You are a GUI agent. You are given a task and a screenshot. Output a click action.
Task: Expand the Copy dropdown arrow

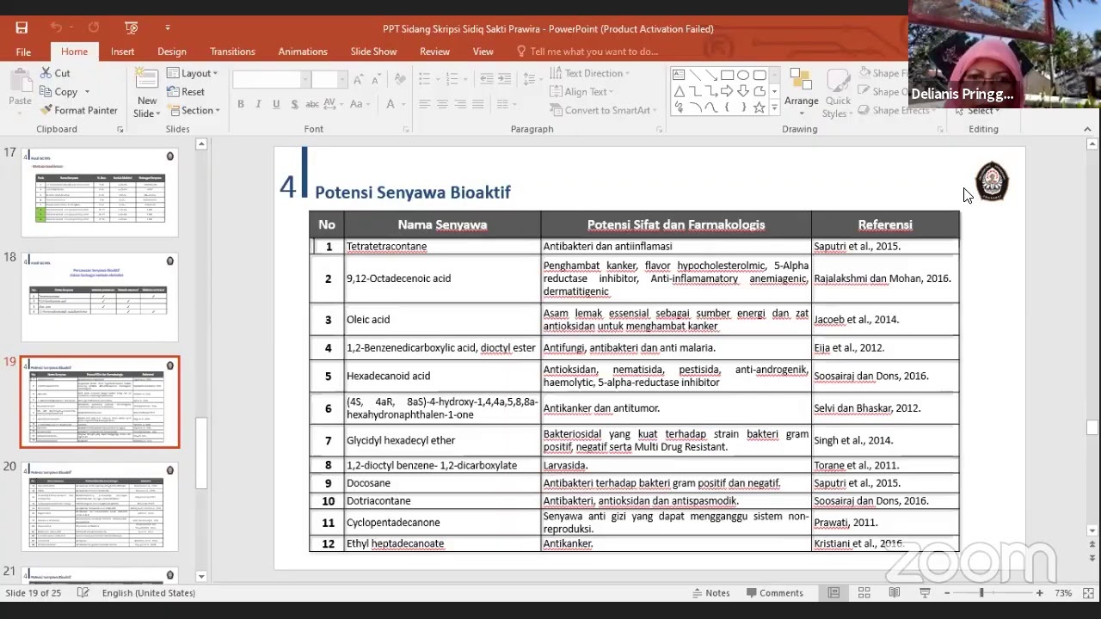coord(87,92)
